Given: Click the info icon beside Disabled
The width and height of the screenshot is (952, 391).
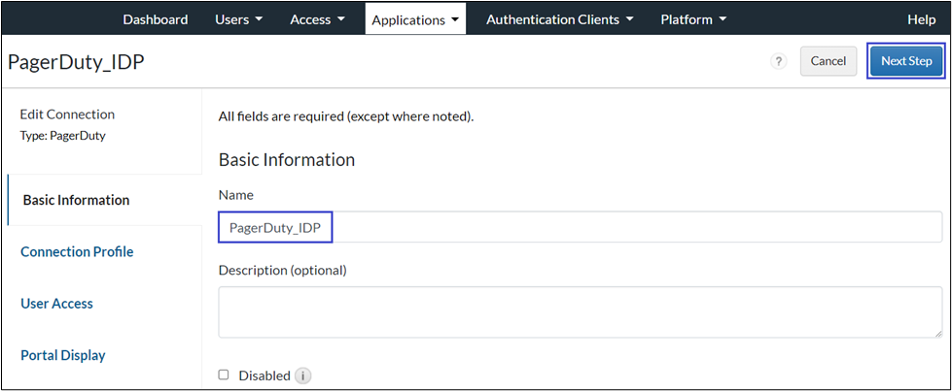Looking at the screenshot, I should 302,375.
